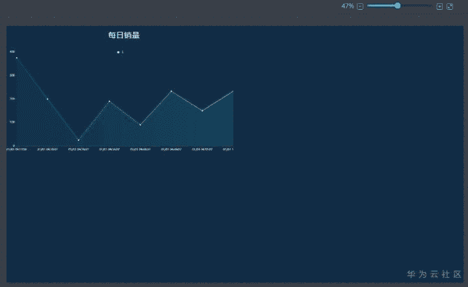This screenshot has height=287, width=468.
Task: Click the seventh data point from the left
Action: (202, 111)
